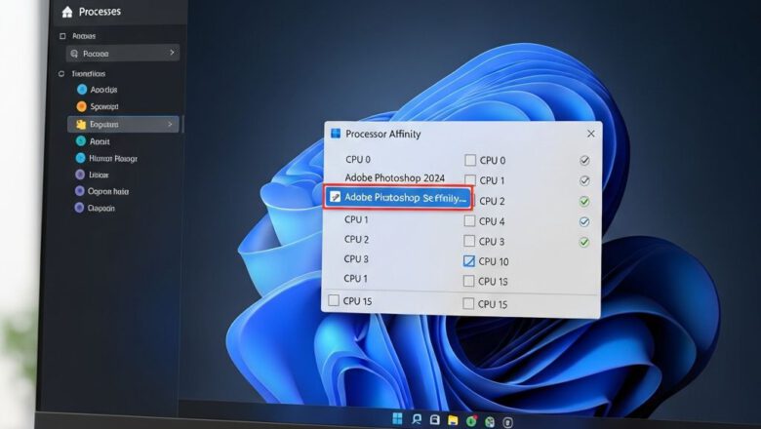
Task: Click green check icon in CPU 2 checkbox row
Action: [584, 201]
